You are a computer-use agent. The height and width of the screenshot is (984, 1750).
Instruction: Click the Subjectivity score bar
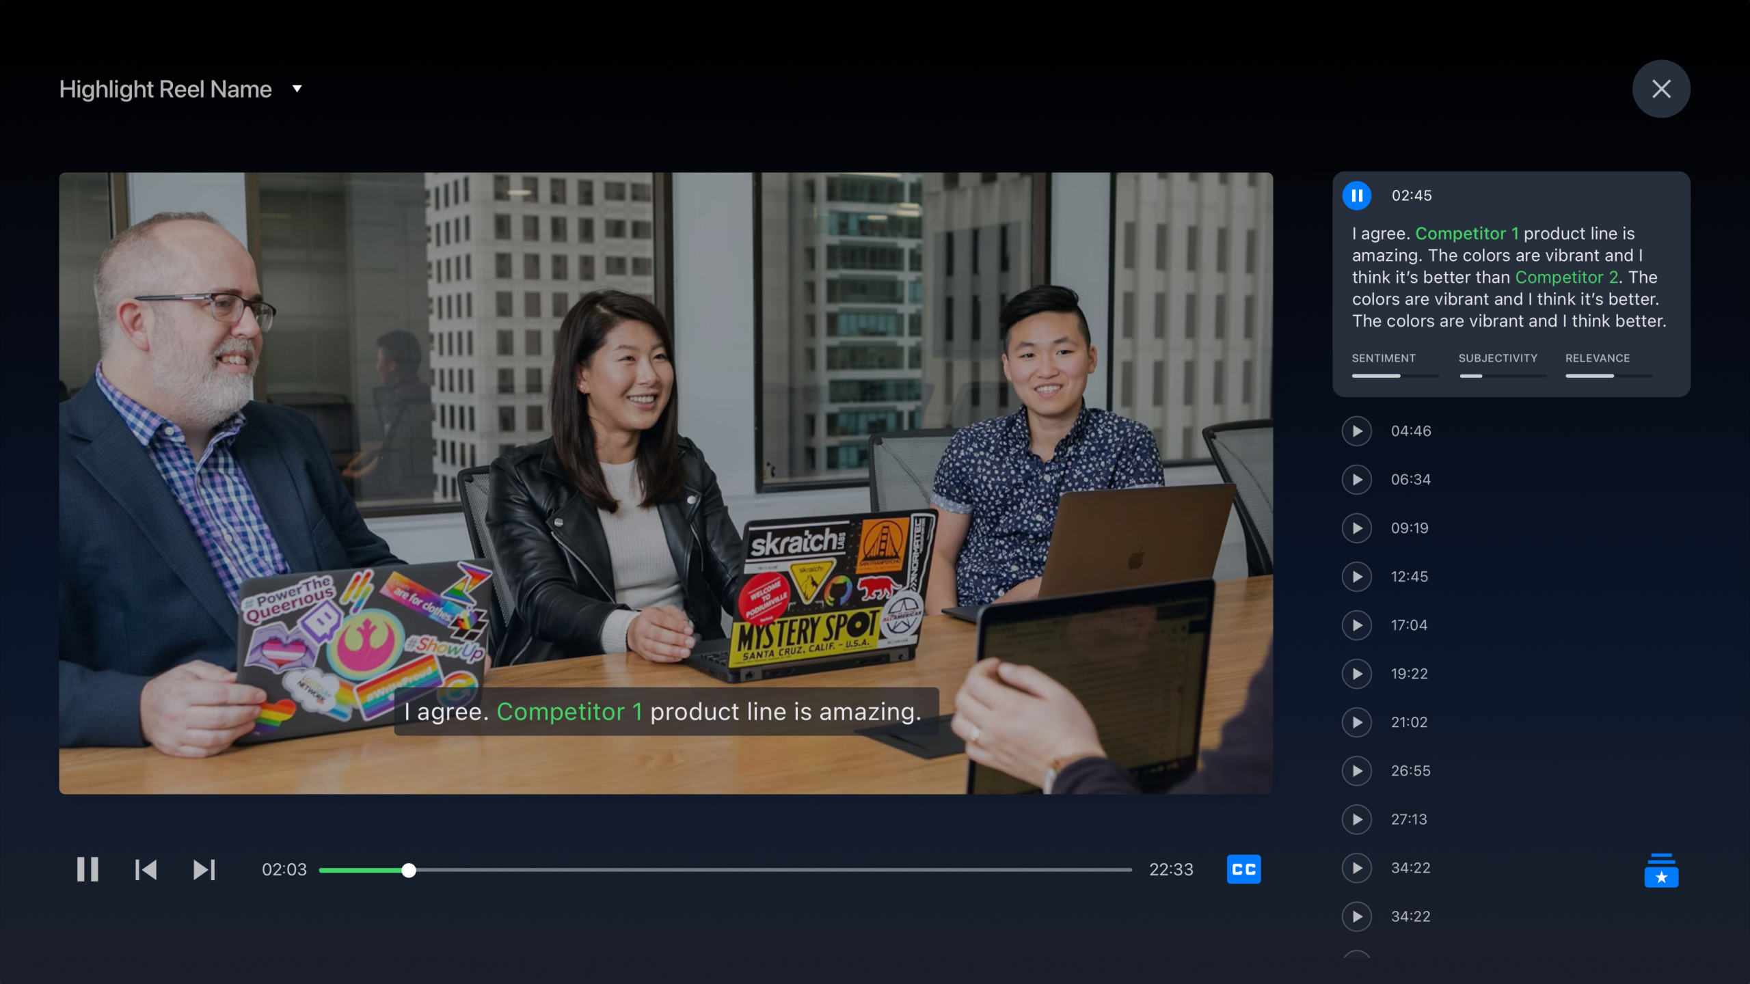tap(1503, 376)
